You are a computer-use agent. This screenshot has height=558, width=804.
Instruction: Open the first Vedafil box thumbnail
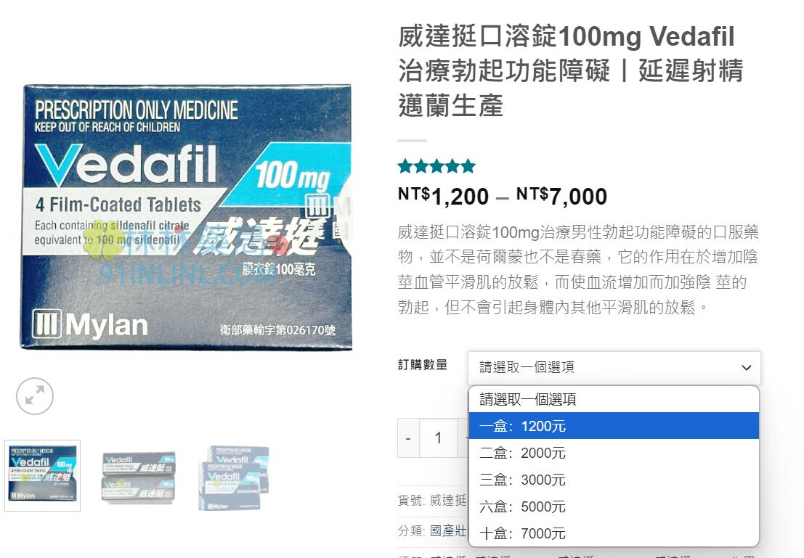coord(43,475)
